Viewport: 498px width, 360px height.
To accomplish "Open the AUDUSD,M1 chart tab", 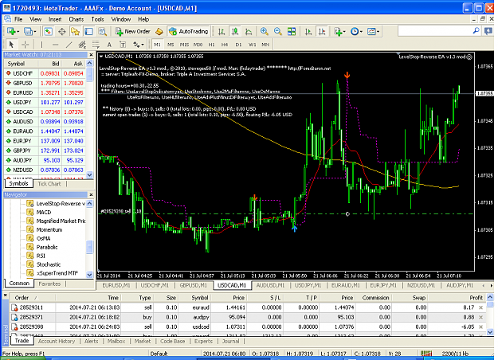I will coord(270,285).
